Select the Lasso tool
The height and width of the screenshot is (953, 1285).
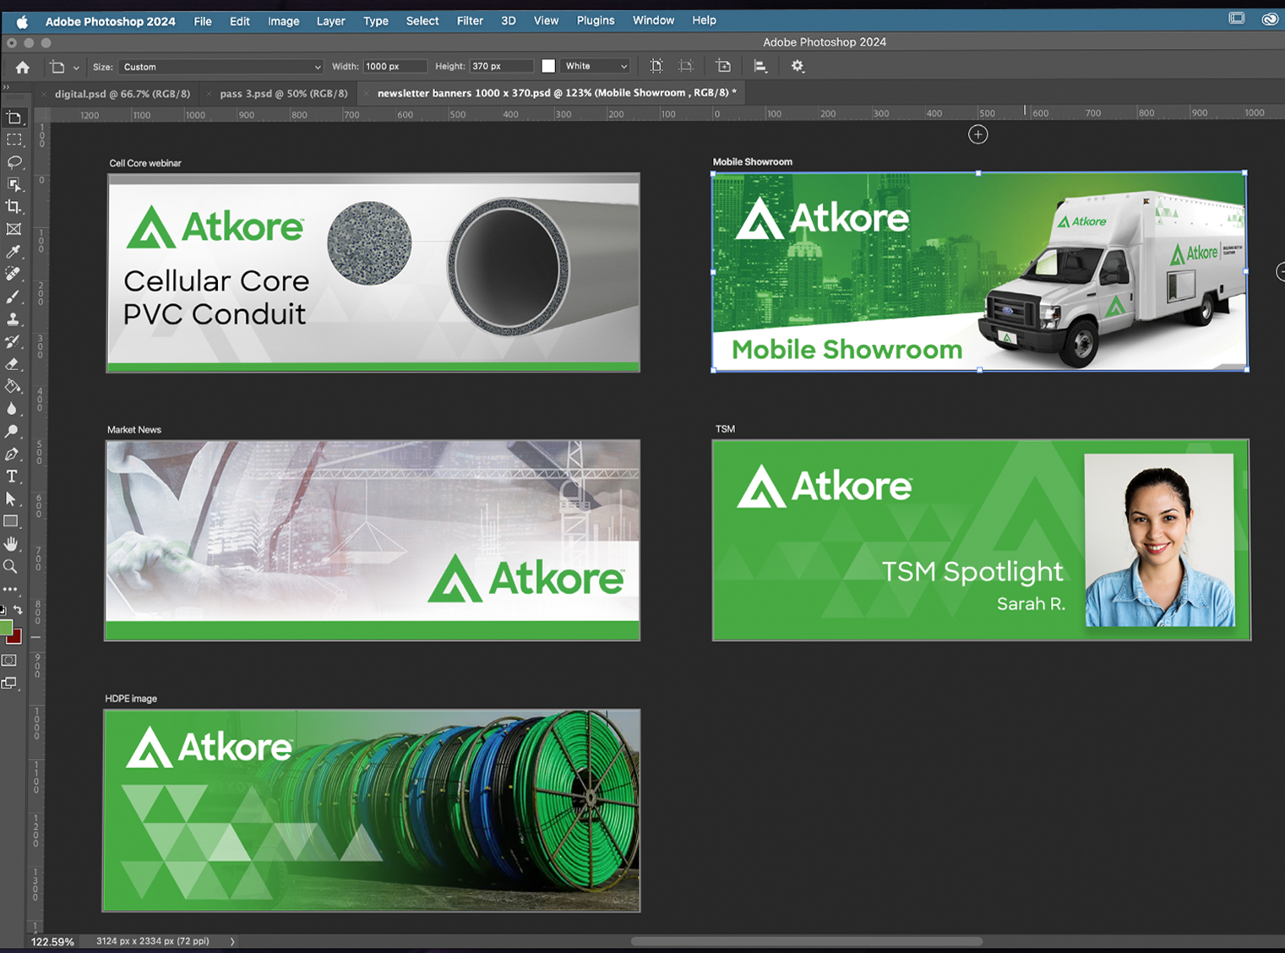[14, 162]
